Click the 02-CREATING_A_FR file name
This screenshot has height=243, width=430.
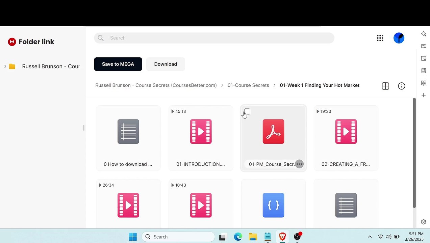[x=346, y=164]
